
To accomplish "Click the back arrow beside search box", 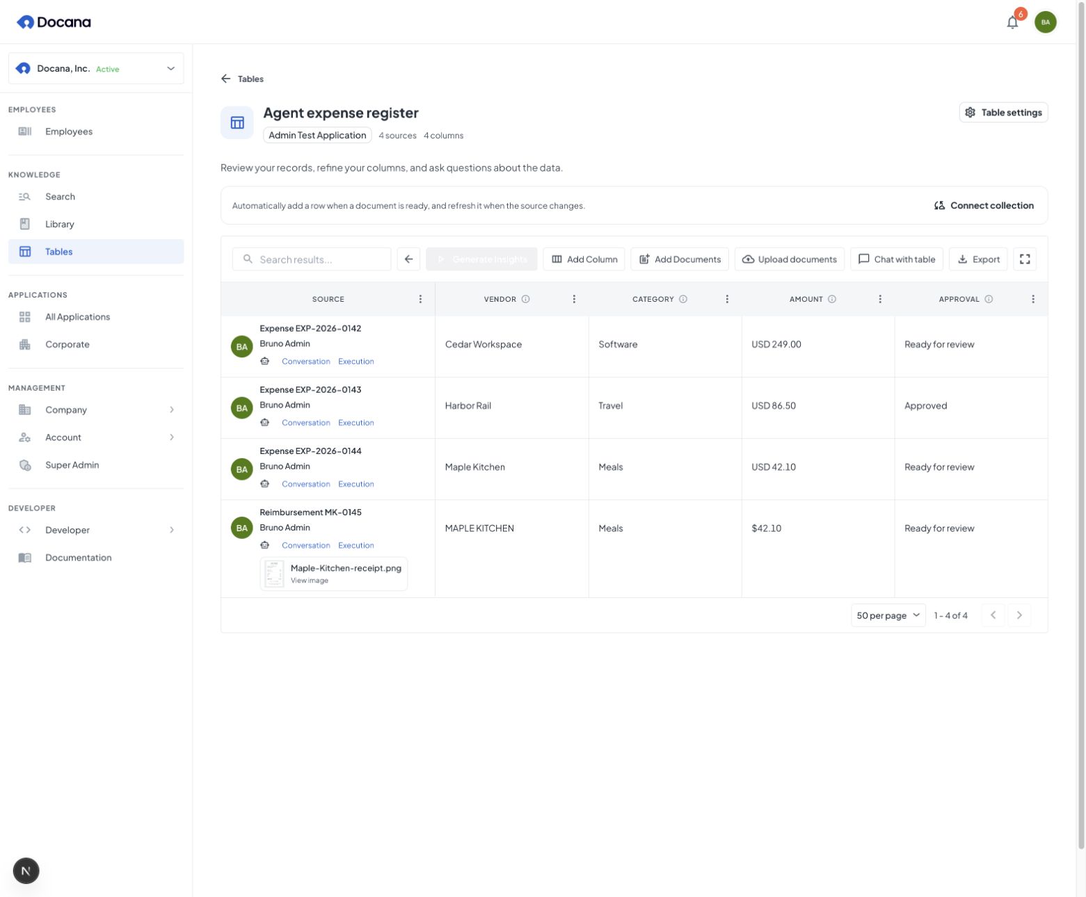I will pyautogui.click(x=408, y=259).
